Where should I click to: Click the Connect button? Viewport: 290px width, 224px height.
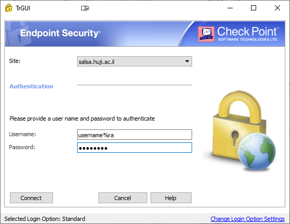point(31,198)
